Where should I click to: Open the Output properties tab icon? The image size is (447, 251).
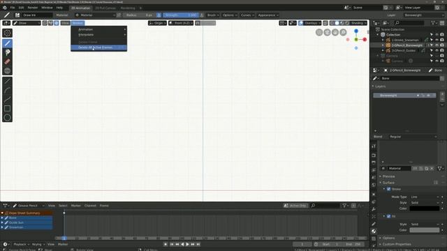pos(374,162)
